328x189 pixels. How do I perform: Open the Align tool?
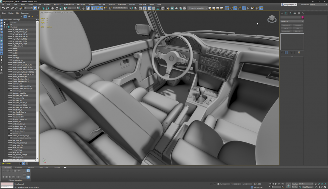click(x=135, y=8)
